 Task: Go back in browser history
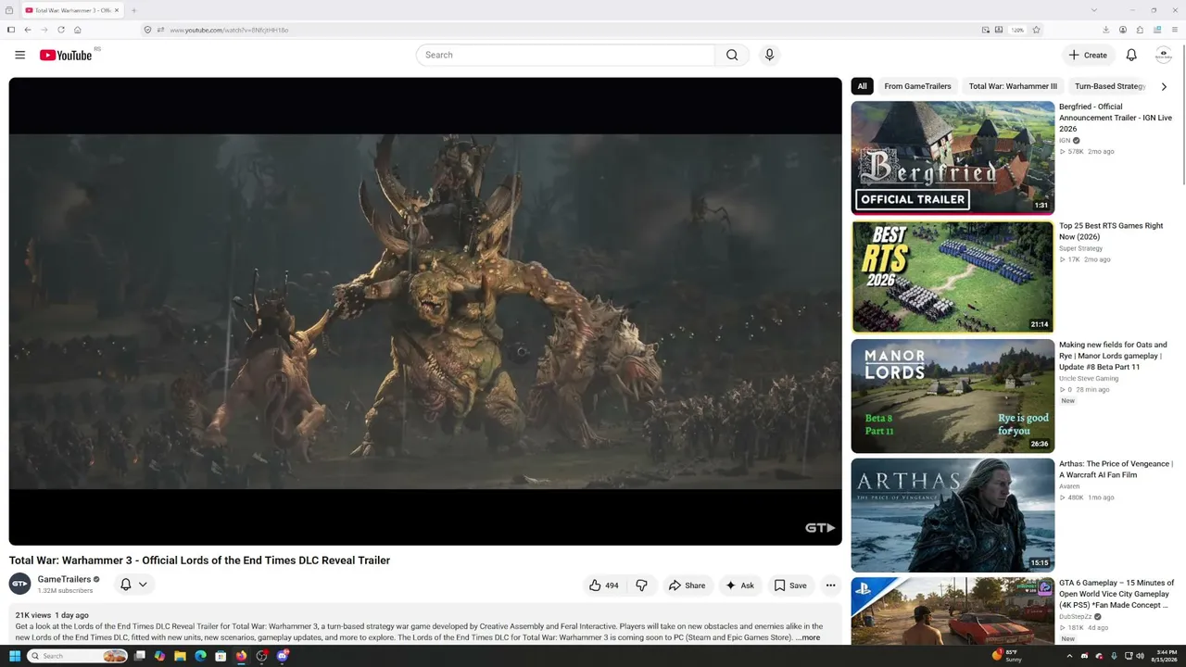[x=28, y=30]
